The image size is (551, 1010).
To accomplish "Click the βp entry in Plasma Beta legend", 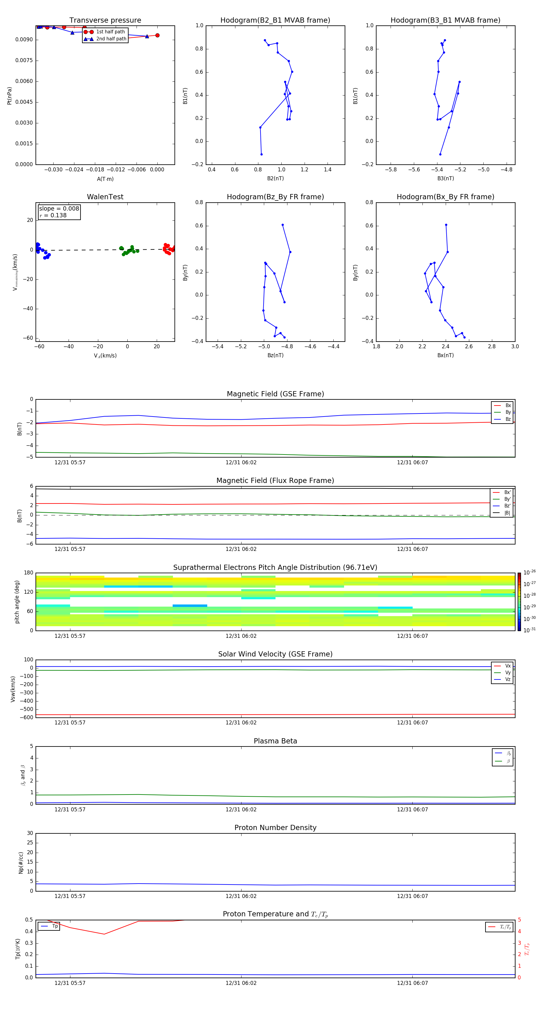I will point(503,753).
